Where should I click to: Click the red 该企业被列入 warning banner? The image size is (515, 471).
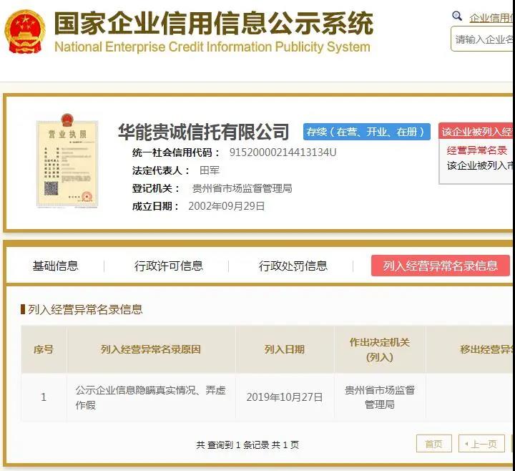[476, 132]
